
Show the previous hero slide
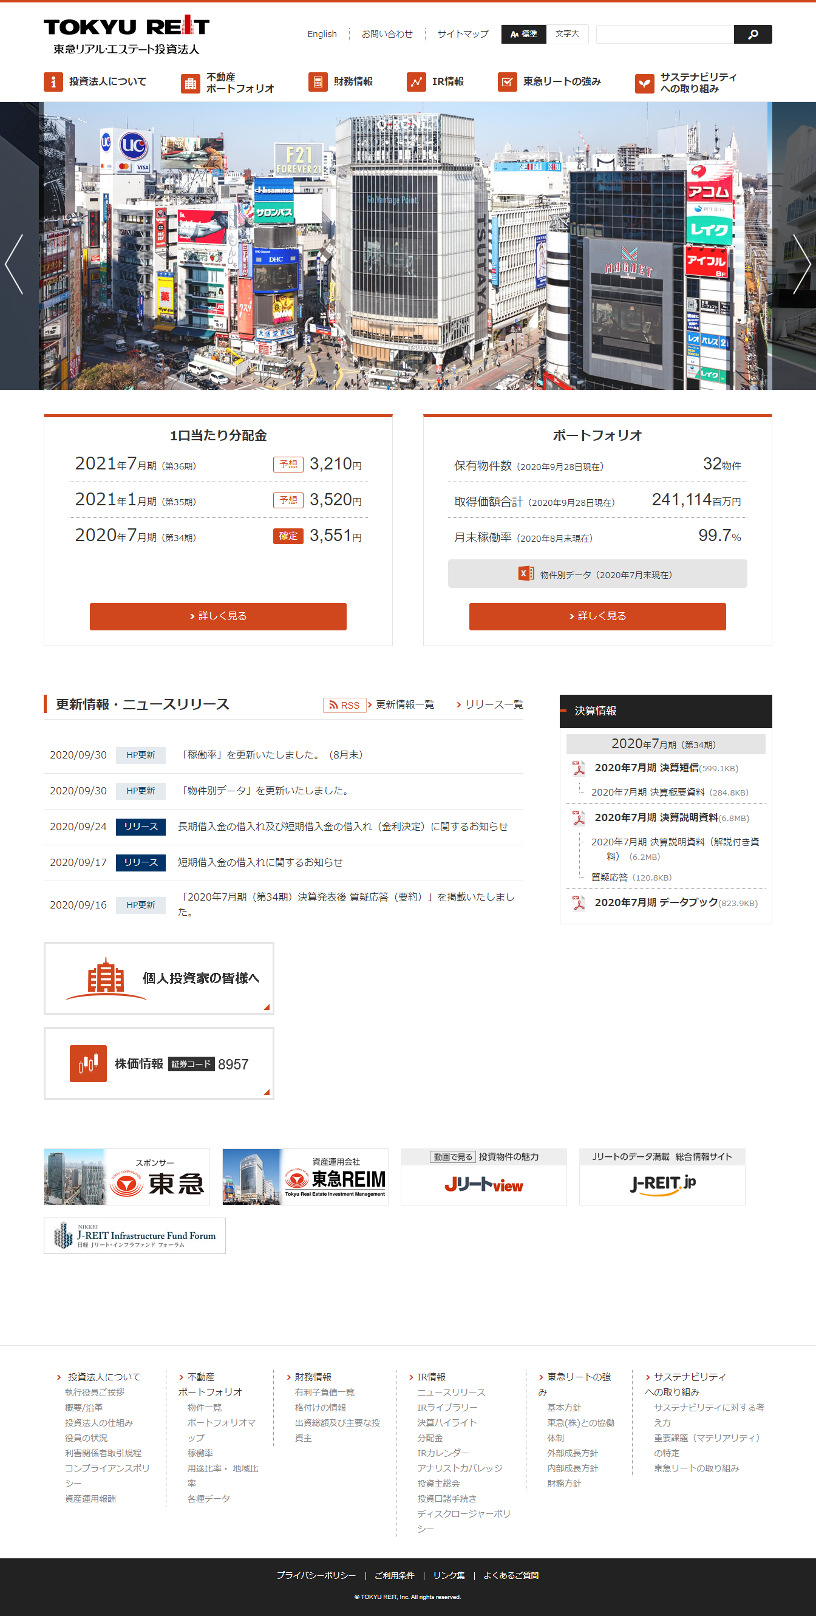tap(14, 264)
